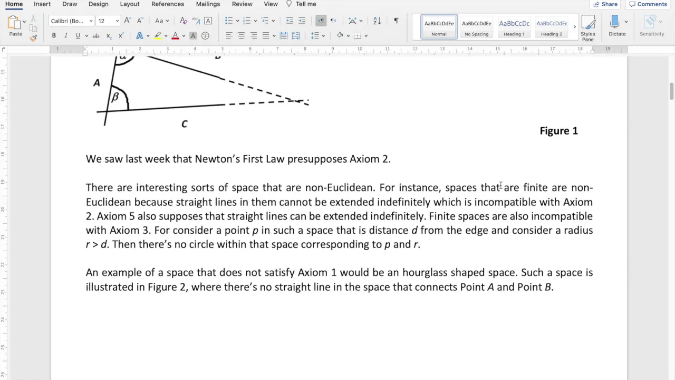
Task: Justify the paragraph text
Action: (266, 35)
